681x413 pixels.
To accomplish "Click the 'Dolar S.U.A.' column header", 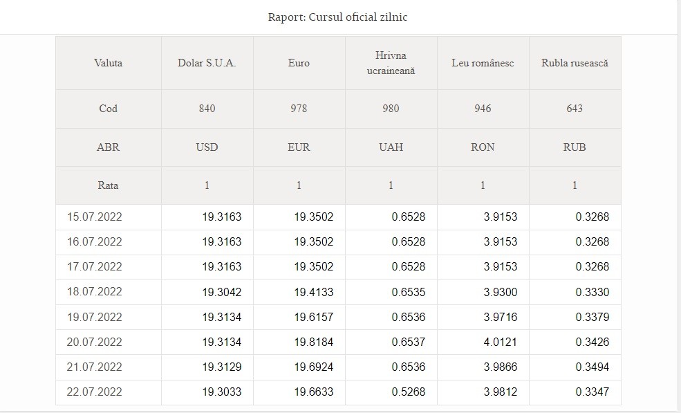I will coord(207,63).
